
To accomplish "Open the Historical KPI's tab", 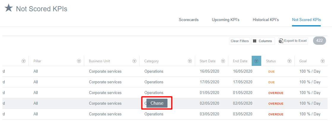I will [x=266, y=20].
